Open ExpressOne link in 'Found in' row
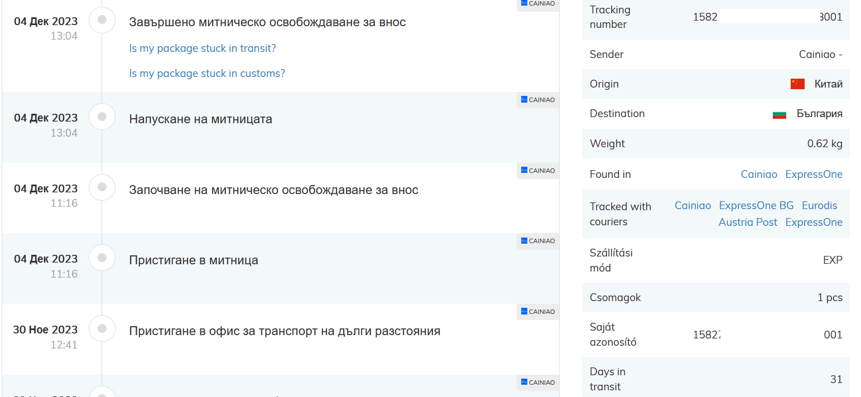The width and height of the screenshot is (861, 397). click(x=814, y=175)
